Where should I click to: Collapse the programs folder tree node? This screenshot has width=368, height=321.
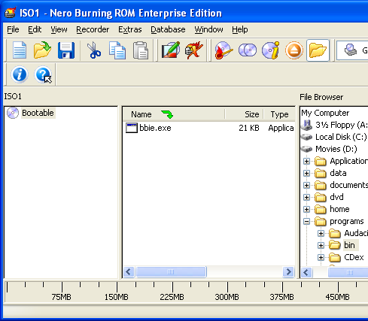click(306, 221)
